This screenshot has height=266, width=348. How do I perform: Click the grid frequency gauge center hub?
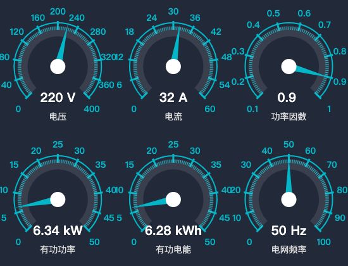(289, 199)
